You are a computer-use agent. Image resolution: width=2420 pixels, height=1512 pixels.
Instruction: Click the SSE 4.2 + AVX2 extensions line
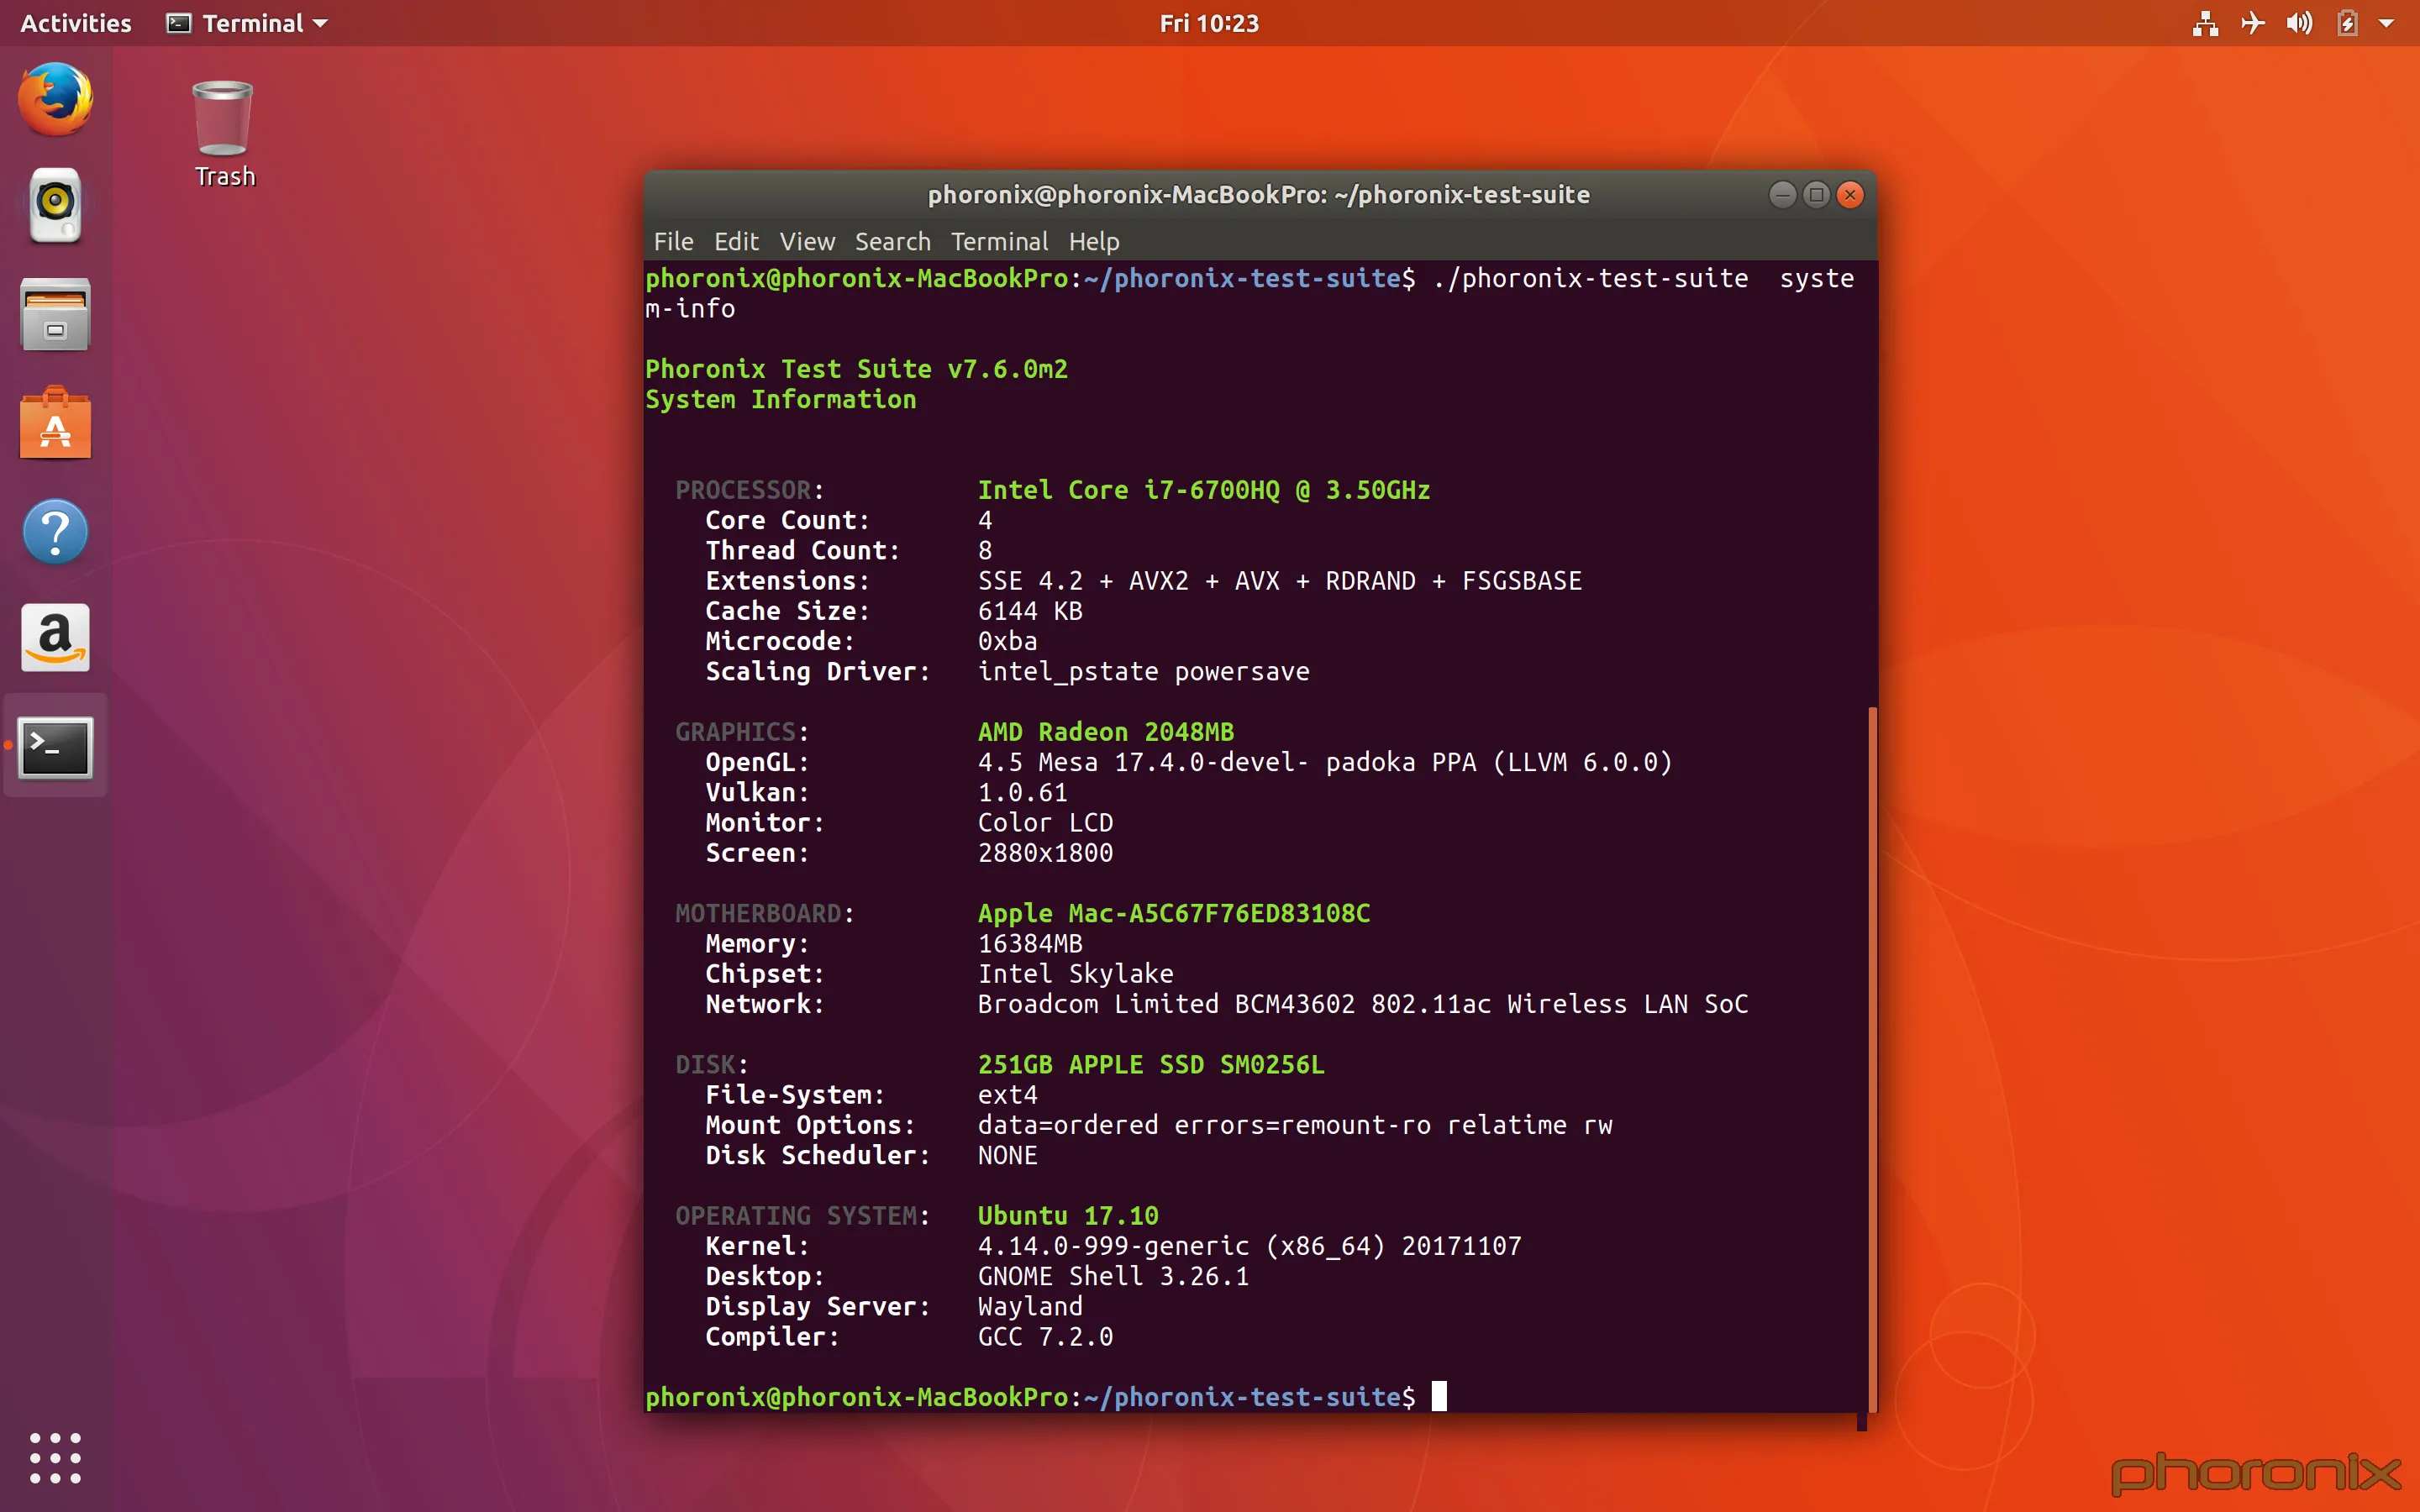tap(1279, 581)
